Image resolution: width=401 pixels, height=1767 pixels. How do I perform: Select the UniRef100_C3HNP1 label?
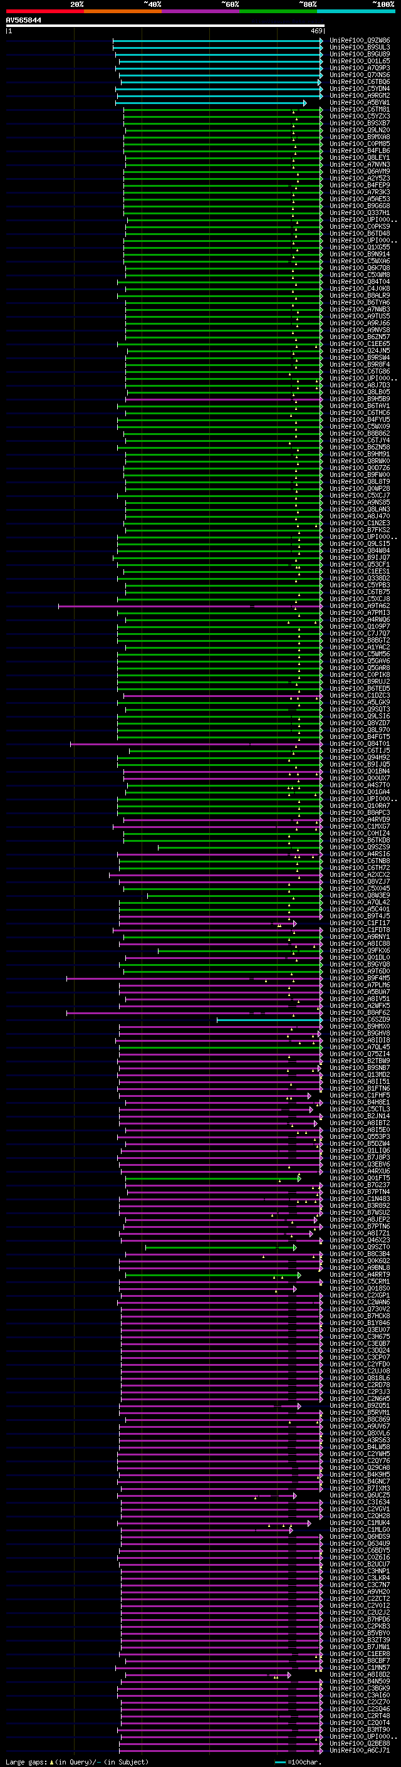point(360,1571)
